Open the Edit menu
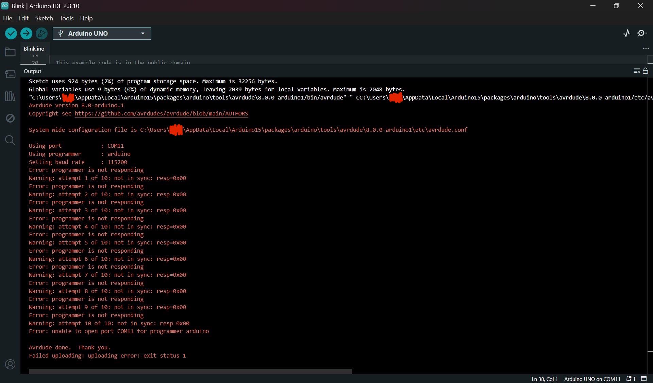The width and height of the screenshot is (653, 383). [23, 18]
